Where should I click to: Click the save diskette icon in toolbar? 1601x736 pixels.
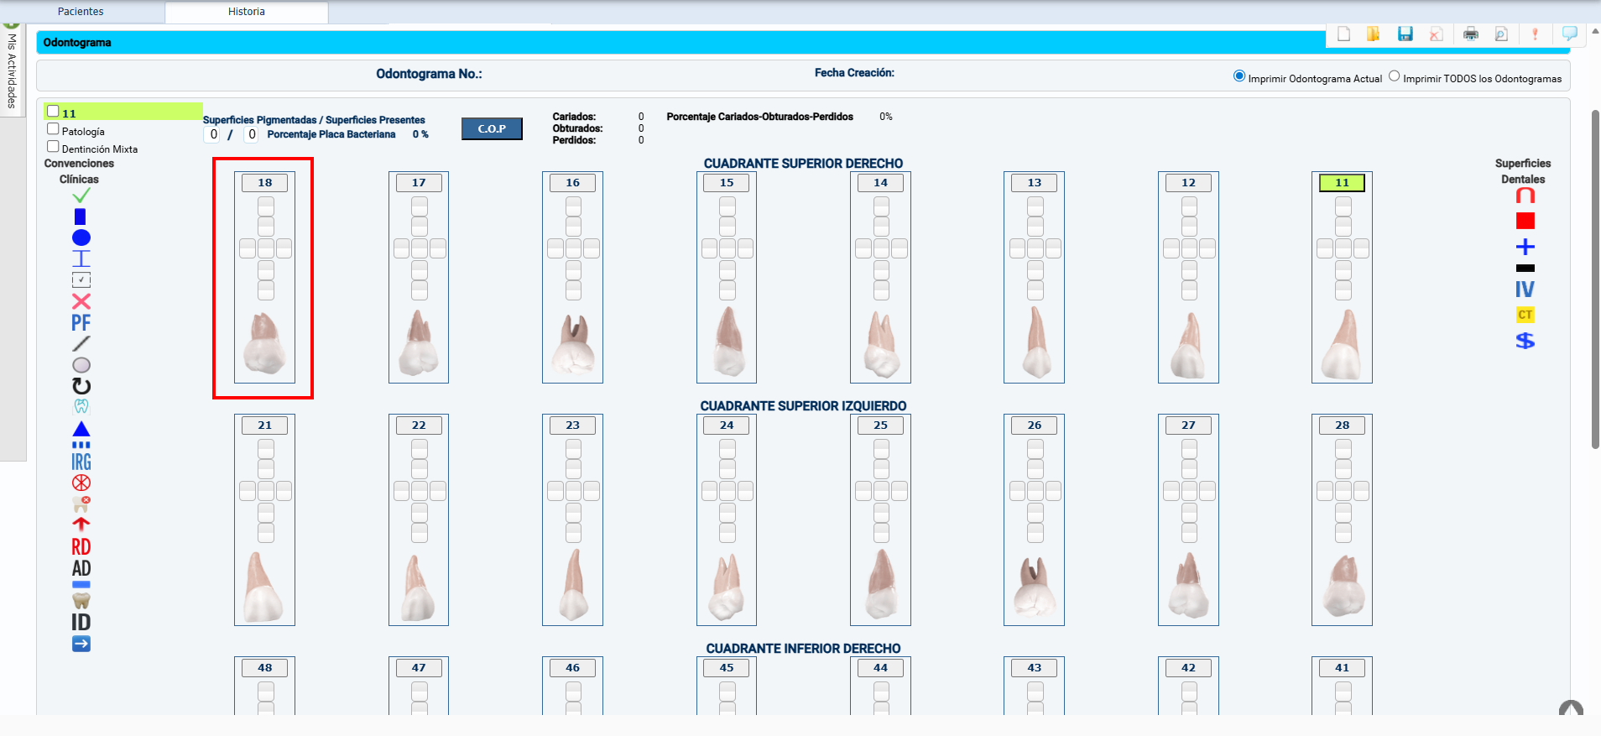[1405, 34]
